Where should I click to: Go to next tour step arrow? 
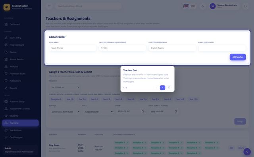coord(162,88)
